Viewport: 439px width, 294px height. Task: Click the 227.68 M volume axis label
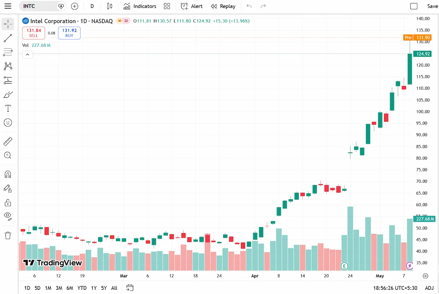(425, 219)
